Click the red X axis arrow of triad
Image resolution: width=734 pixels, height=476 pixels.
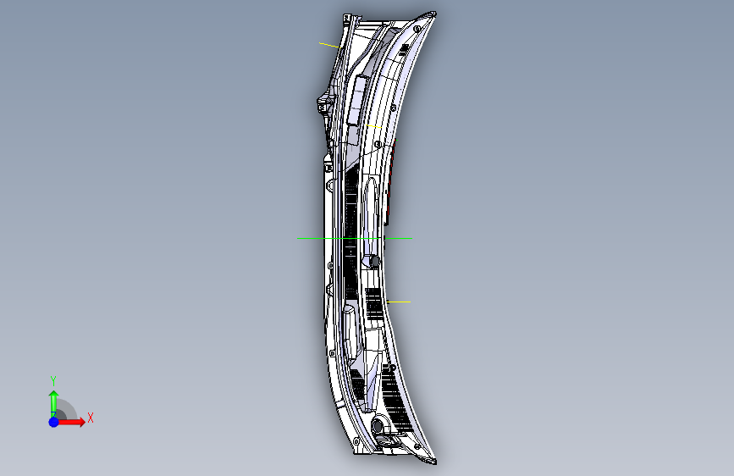[71, 422]
